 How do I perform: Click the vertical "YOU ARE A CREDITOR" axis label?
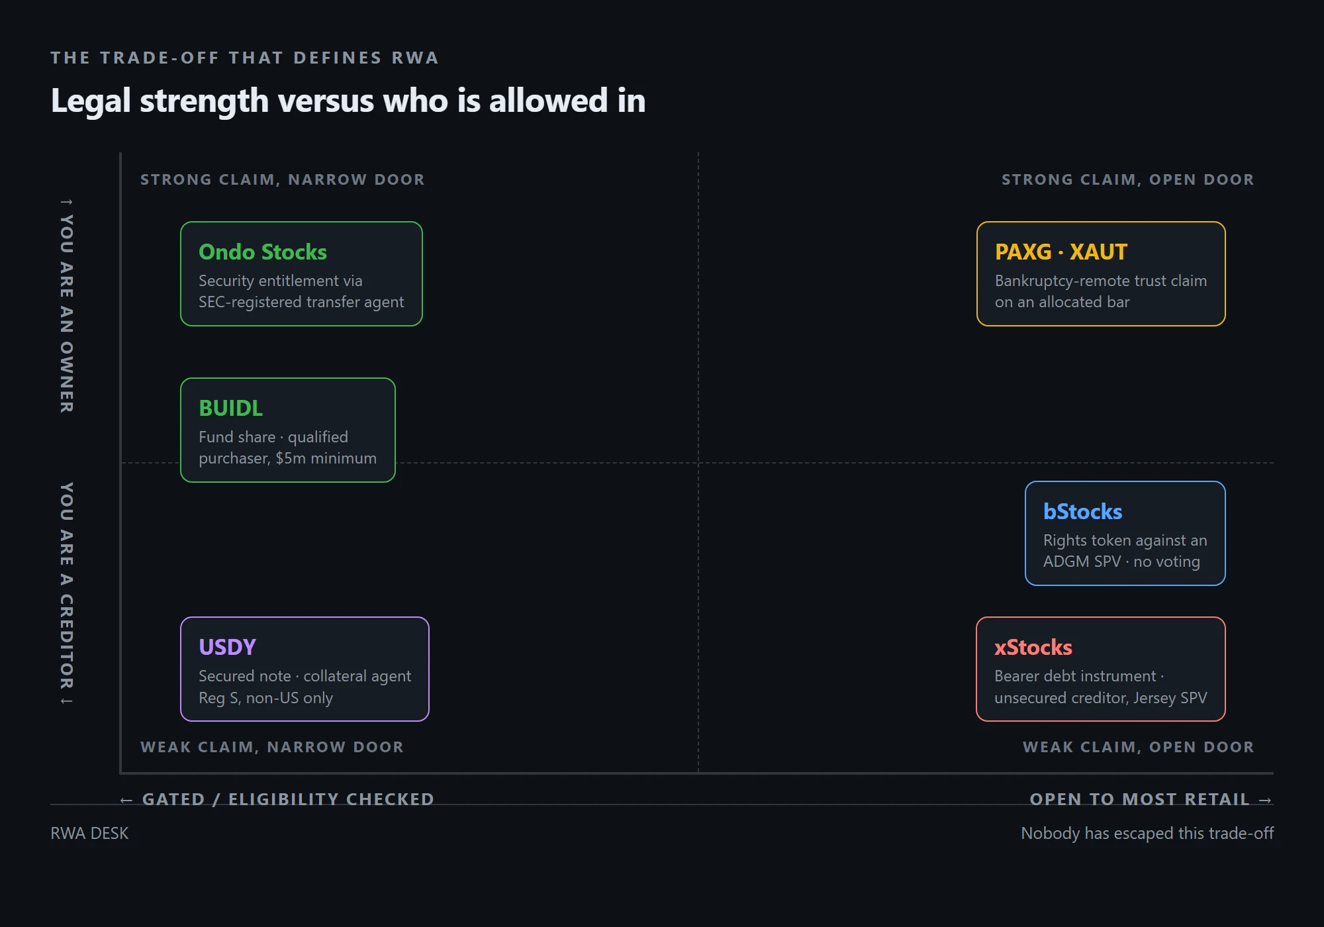[x=67, y=593]
